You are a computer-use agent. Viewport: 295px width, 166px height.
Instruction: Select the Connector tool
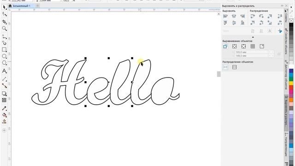point(4,86)
